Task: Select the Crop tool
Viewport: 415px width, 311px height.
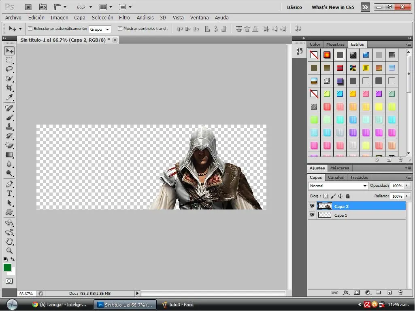Action: pos(10,88)
